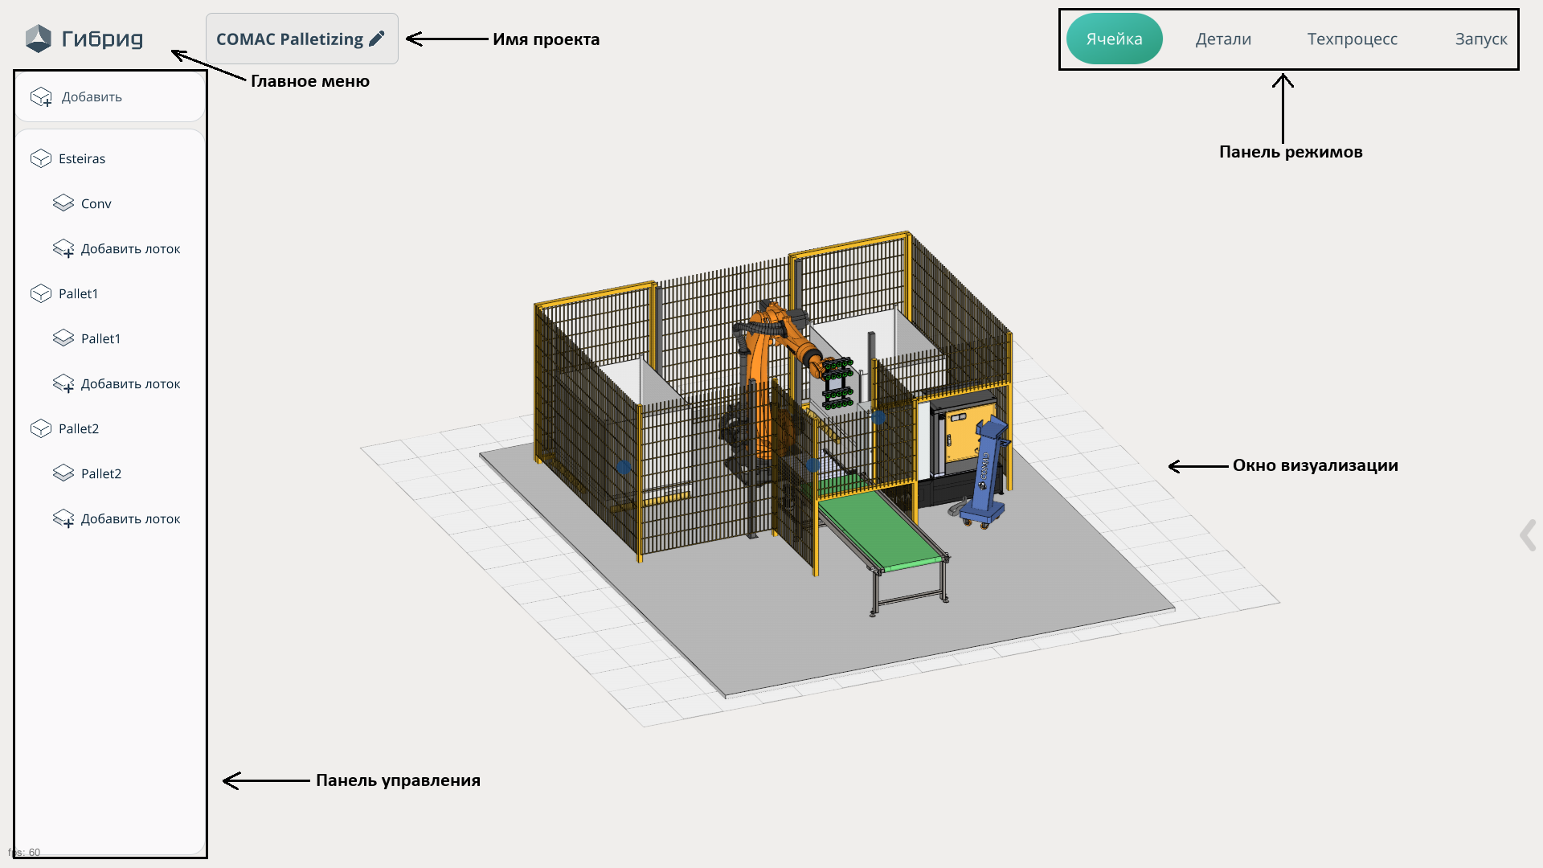Click the layers icon beside Conv

(63, 203)
